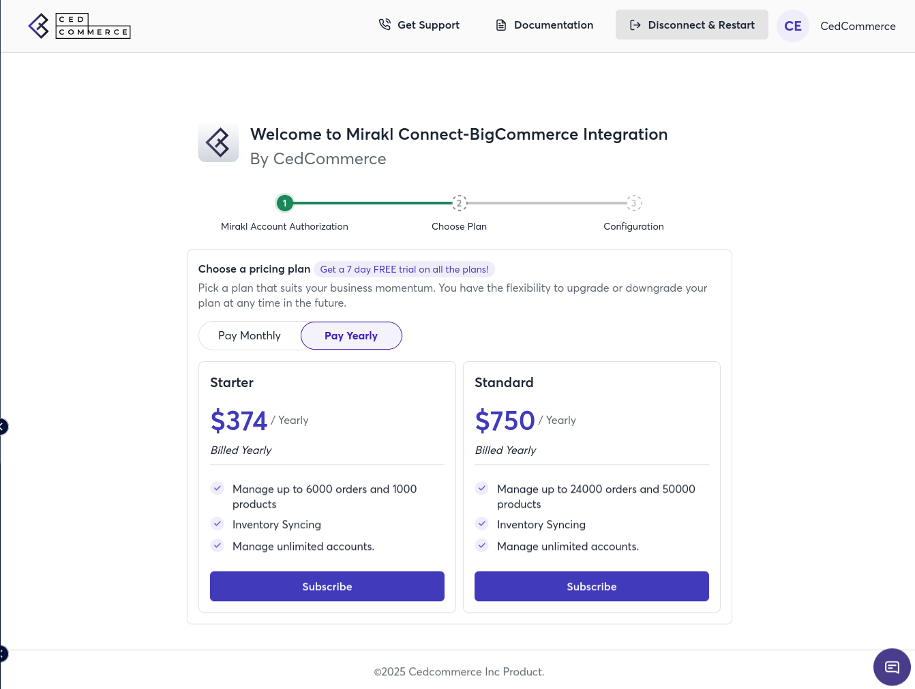Click the Disconnect & Restart logout icon

coord(635,25)
